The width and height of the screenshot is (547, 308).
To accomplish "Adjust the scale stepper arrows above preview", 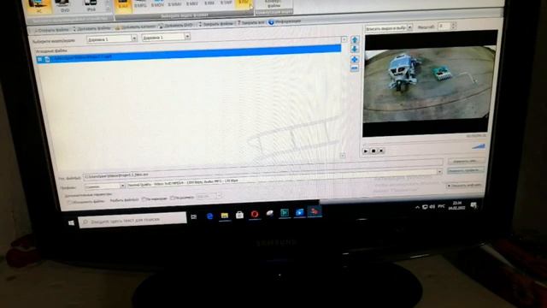I will [454, 26].
